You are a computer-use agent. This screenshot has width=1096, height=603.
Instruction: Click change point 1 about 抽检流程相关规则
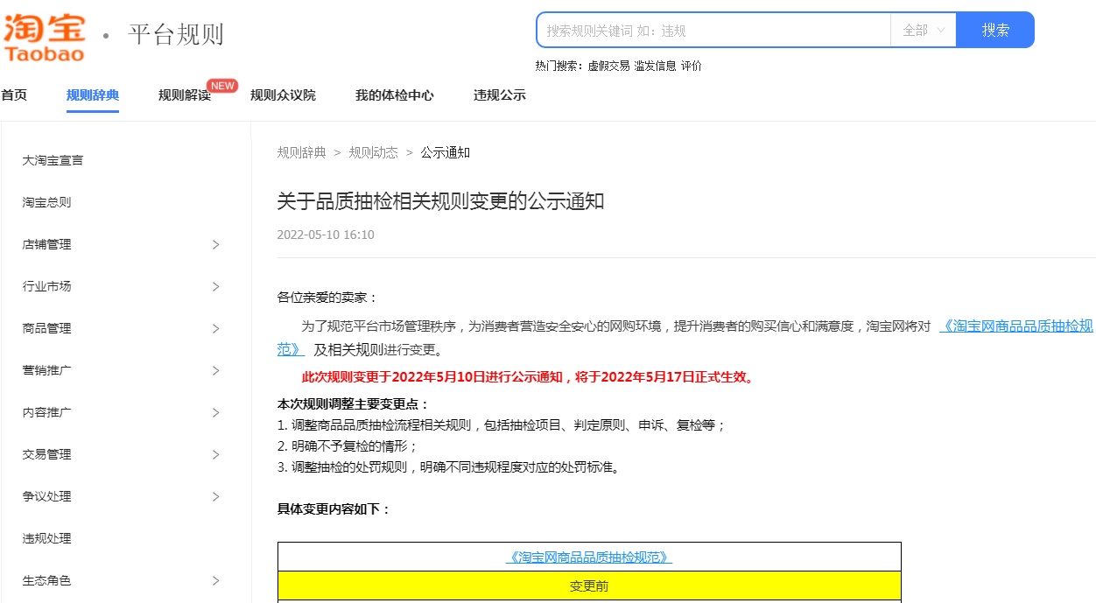502,425
